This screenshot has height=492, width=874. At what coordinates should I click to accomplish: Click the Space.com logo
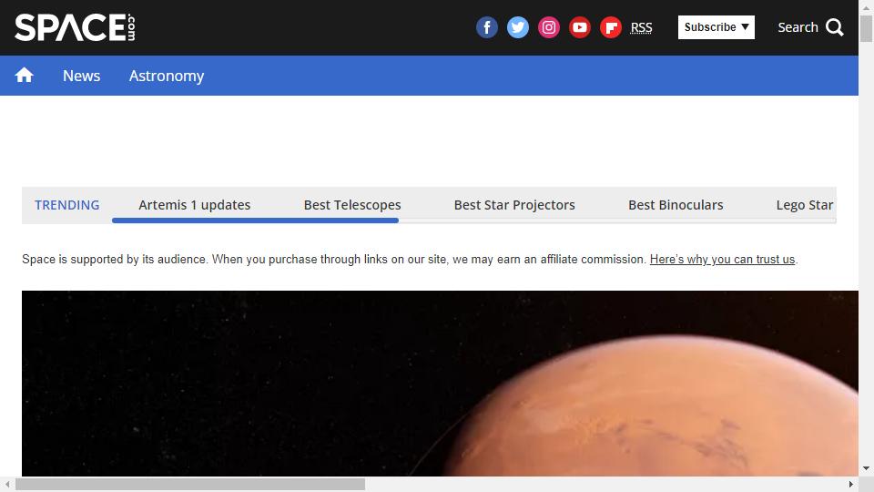75,27
